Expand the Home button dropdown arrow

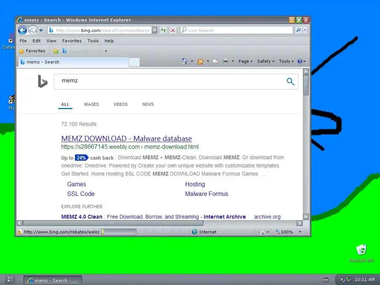[x=192, y=61]
